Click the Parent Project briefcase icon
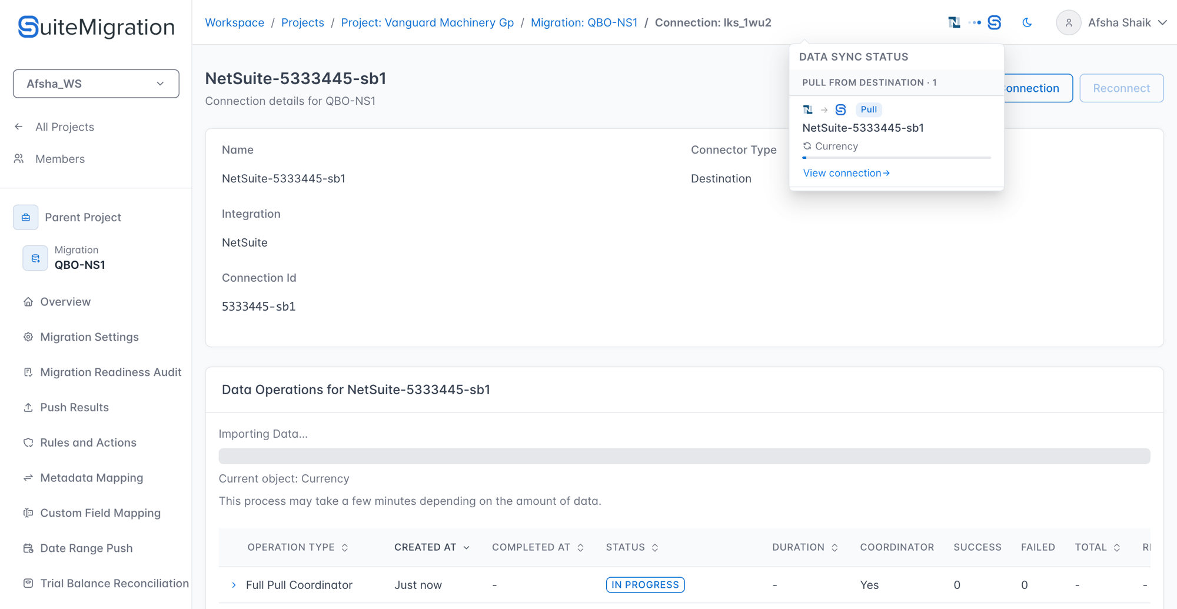1177x609 pixels. (x=26, y=217)
